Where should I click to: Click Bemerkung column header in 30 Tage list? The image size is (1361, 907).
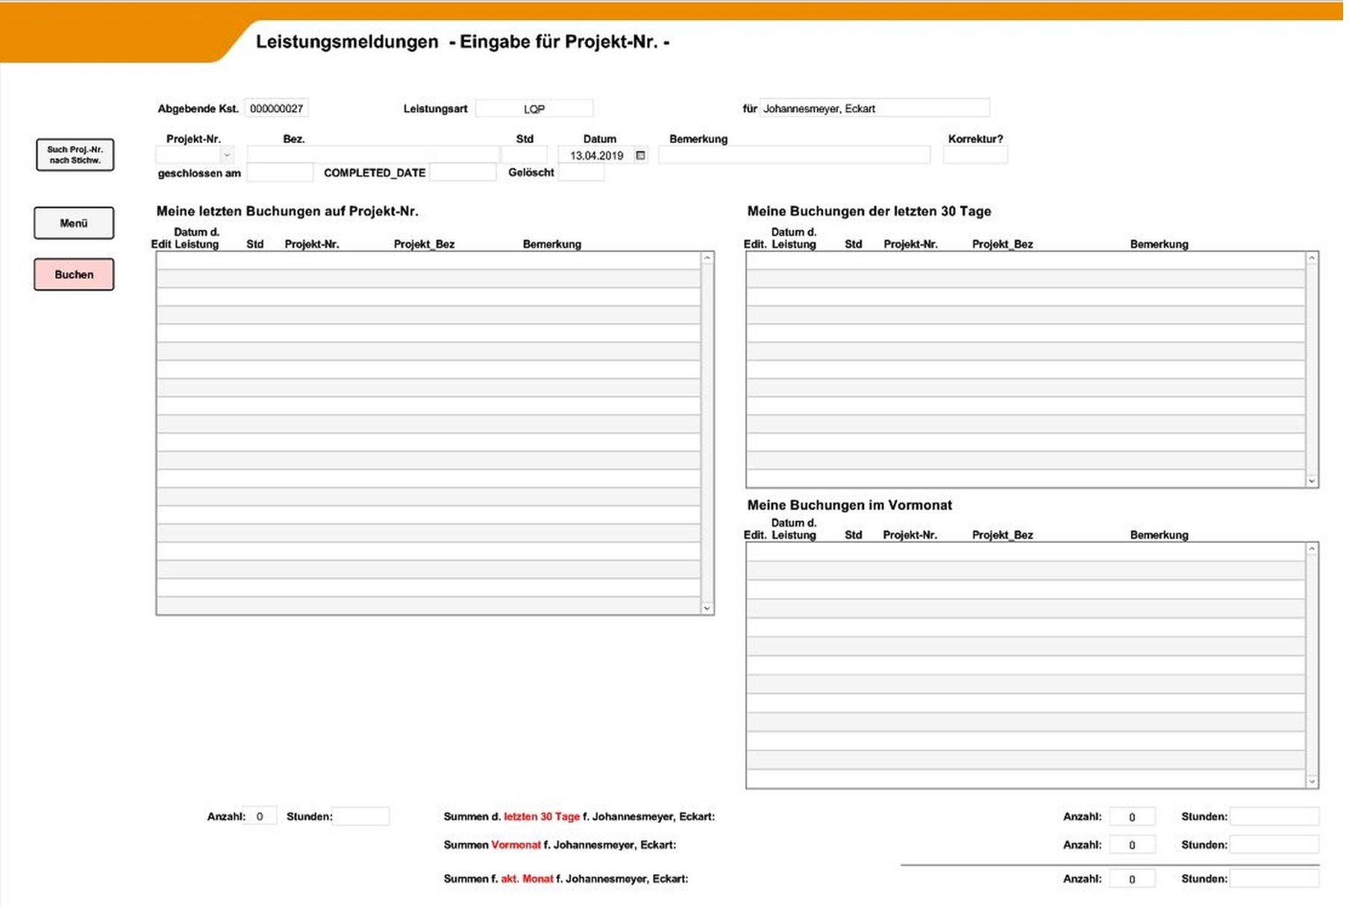click(x=1159, y=244)
